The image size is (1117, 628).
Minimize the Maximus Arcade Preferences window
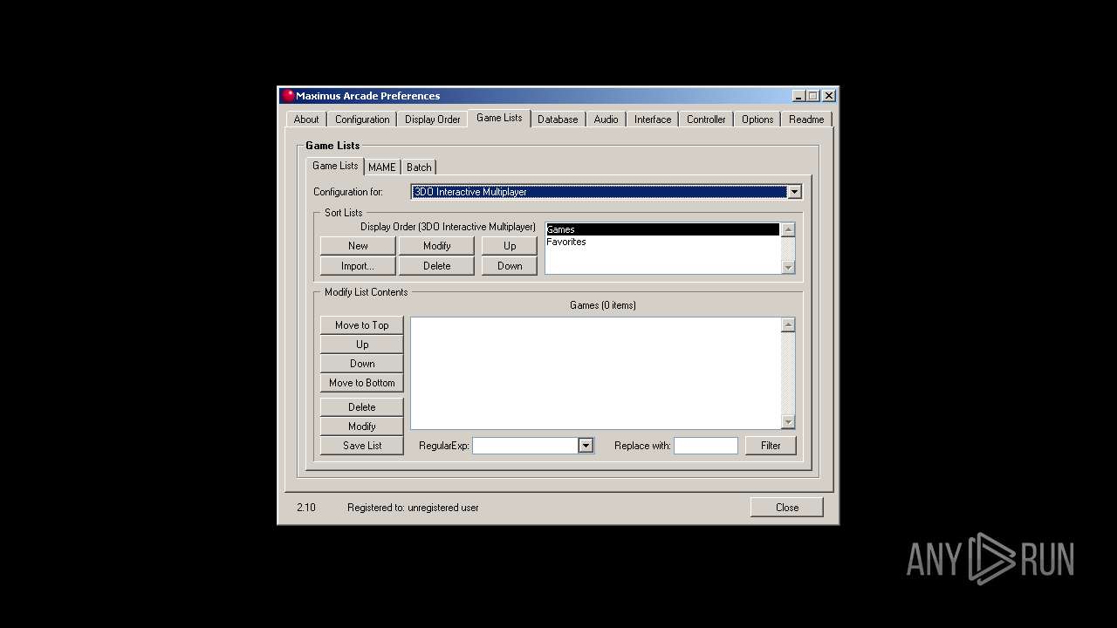pos(798,96)
